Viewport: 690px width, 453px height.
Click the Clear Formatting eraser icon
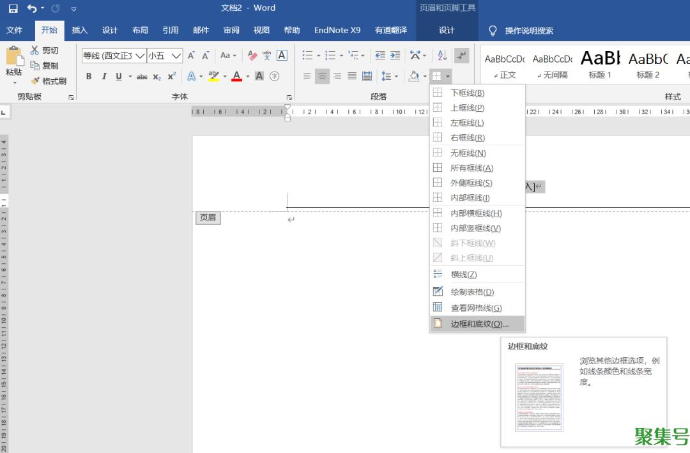coord(252,56)
